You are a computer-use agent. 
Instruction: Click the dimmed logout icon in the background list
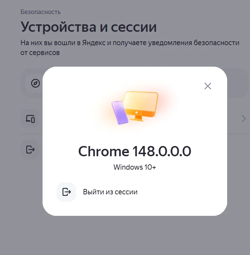[30, 150]
